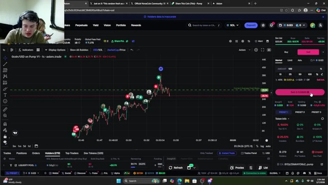The width and height of the screenshot is (328, 185).
Task: Open candlestick chart type selector
Action: click(x=12, y=50)
